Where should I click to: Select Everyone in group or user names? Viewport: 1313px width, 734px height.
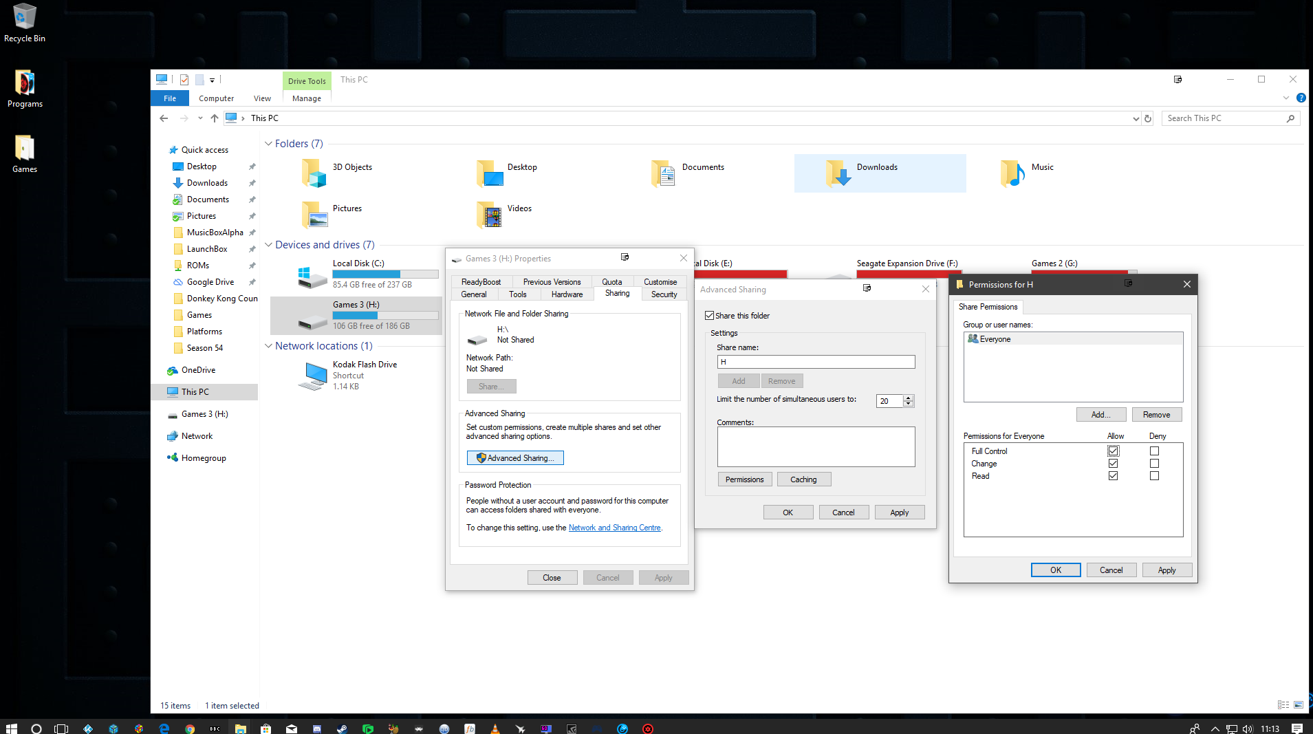point(1073,339)
